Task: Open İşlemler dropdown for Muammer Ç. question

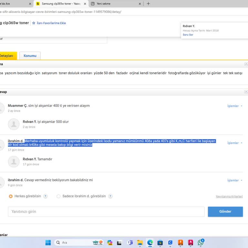Action: pyautogui.click(x=235, y=106)
